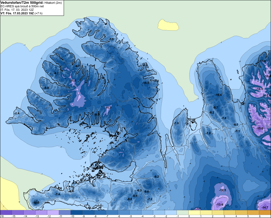Click the legend scale label 2
271x218 pixels.
(x=212, y=216)
